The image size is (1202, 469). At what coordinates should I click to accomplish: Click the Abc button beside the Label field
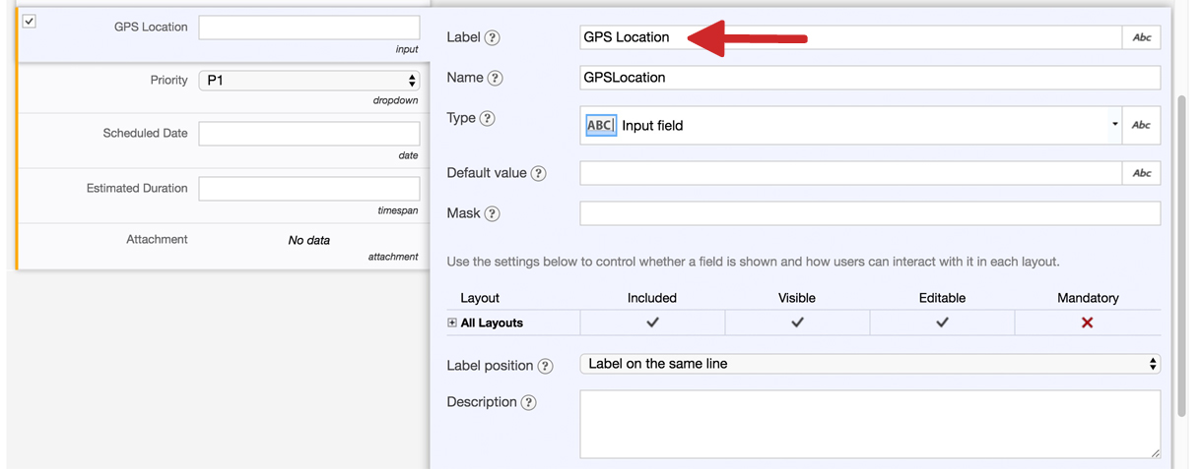(x=1141, y=37)
